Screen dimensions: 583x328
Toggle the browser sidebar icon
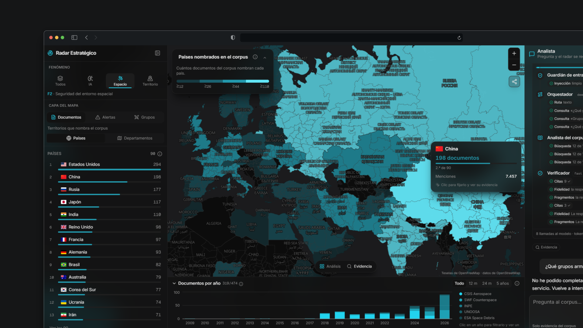pyautogui.click(x=74, y=38)
